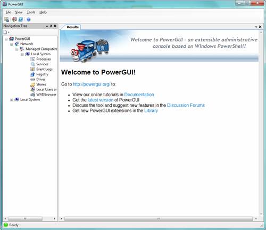
Task: Click Navigation Tree scroll left arrow
Action: pyautogui.click(x=5, y=219)
